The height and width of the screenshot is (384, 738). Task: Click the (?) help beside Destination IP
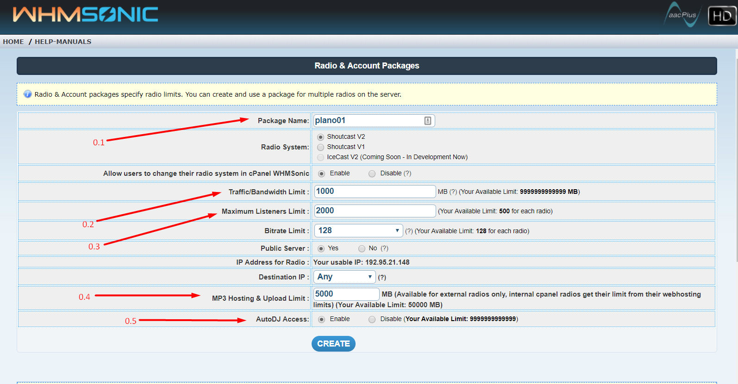click(382, 277)
